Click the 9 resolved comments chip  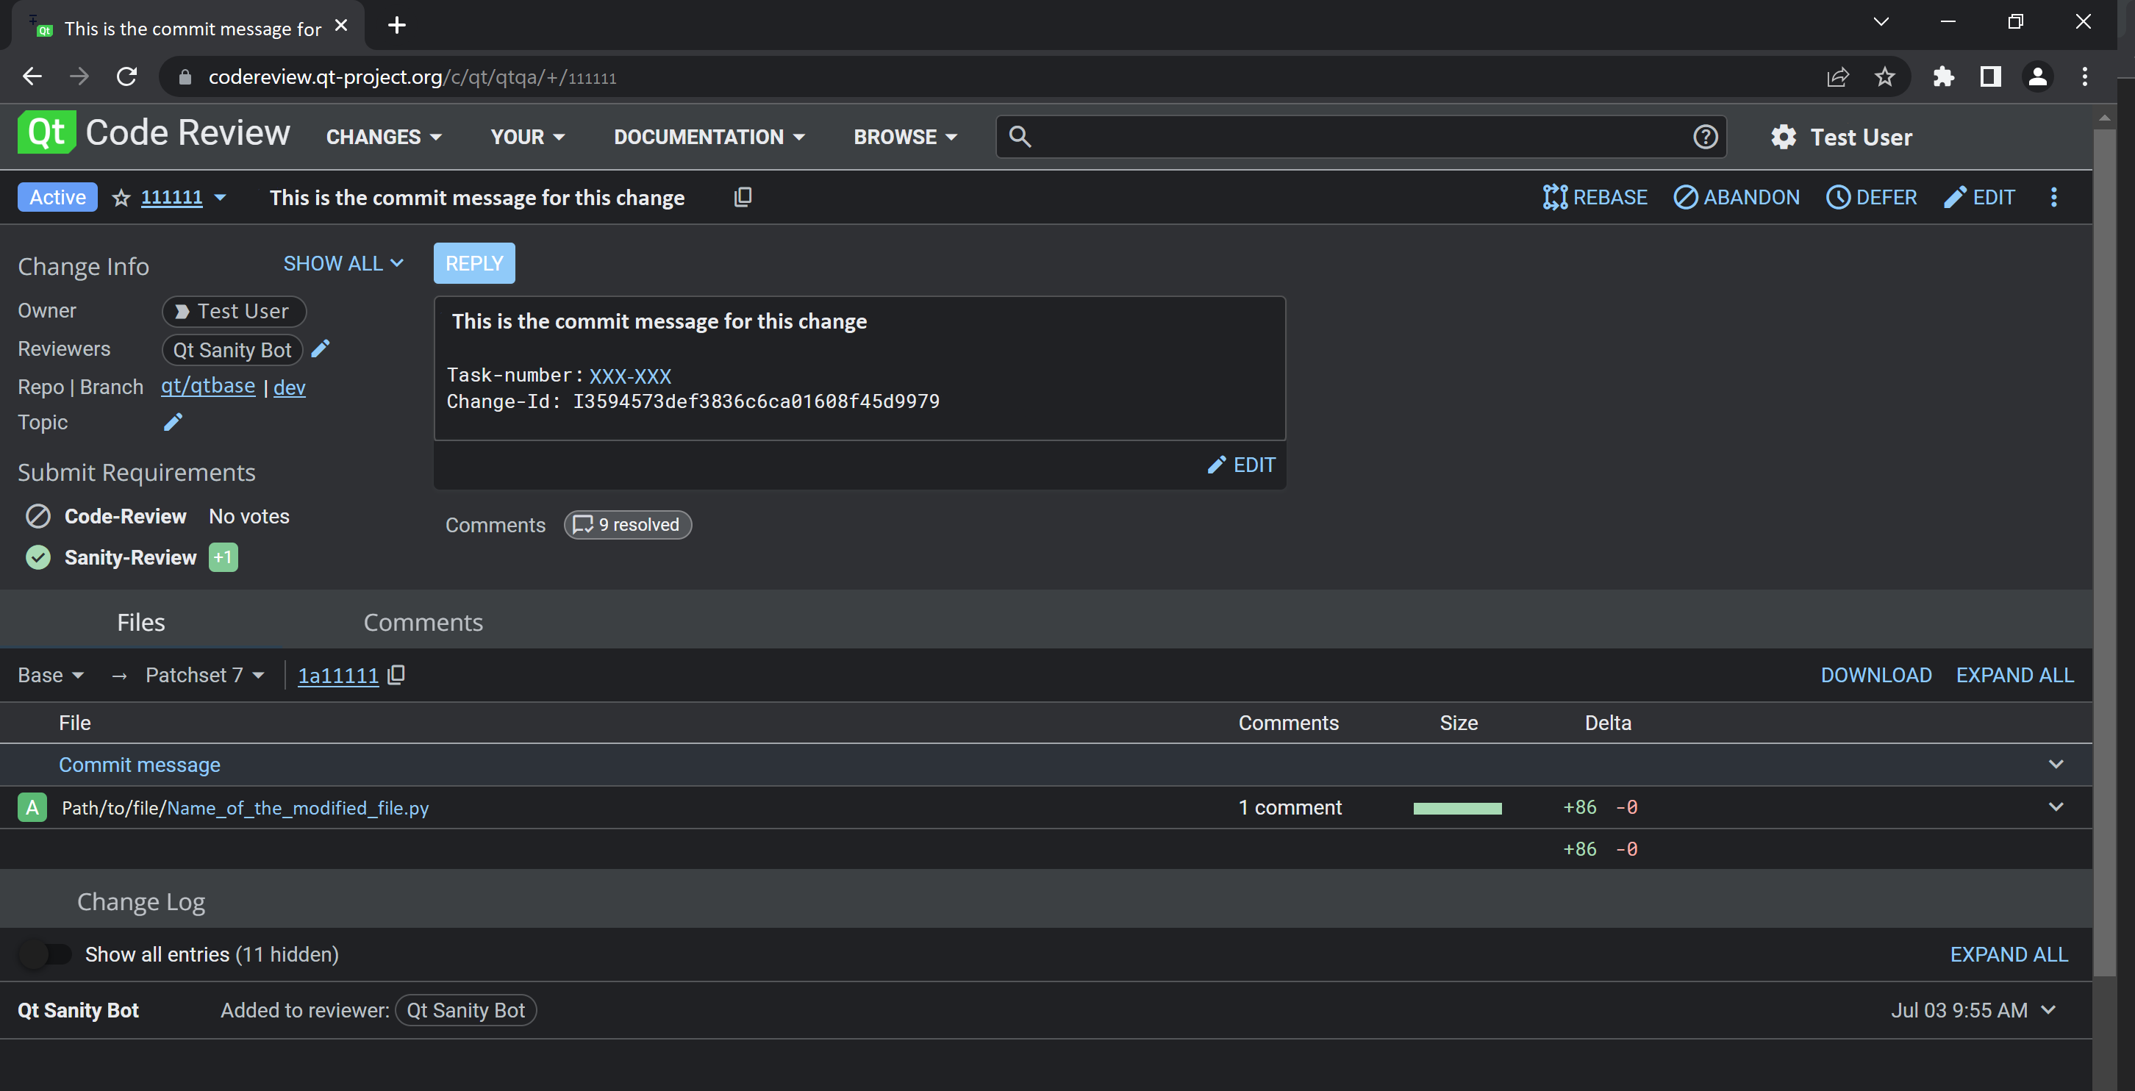tap(627, 525)
